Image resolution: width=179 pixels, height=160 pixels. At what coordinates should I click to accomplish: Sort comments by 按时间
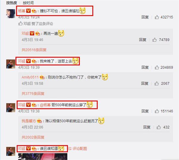point(28,3)
